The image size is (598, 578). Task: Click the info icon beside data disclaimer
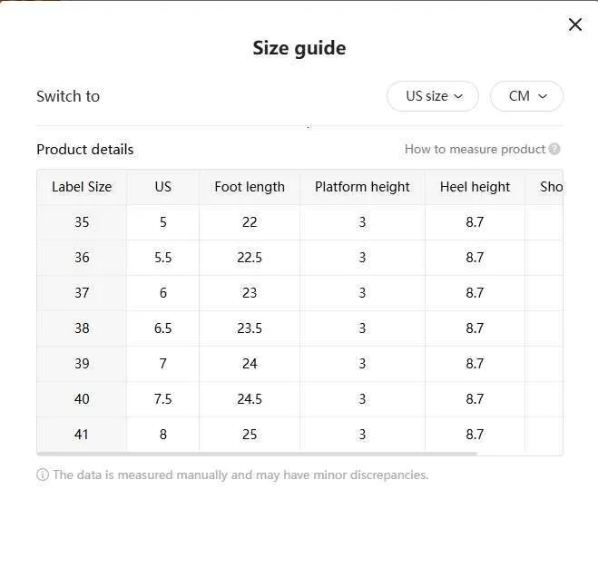click(x=43, y=475)
